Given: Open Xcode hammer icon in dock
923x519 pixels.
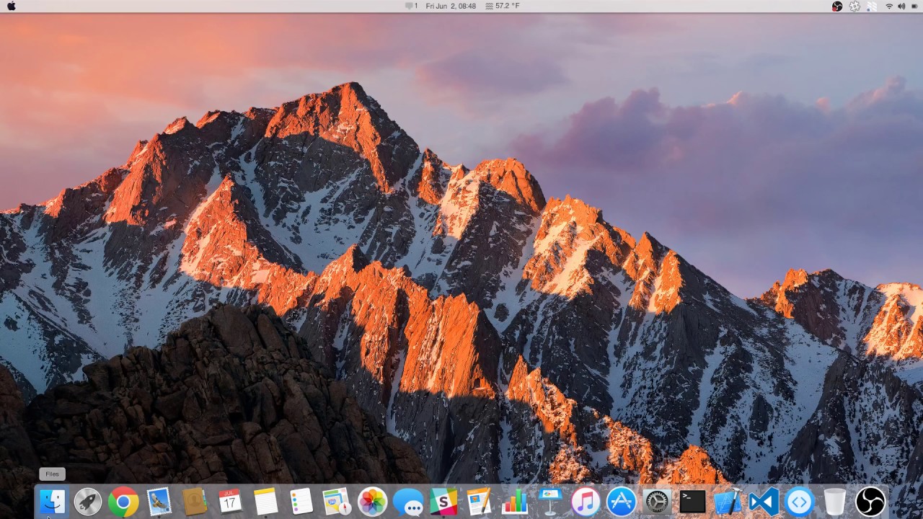Looking at the screenshot, I should coord(728,502).
